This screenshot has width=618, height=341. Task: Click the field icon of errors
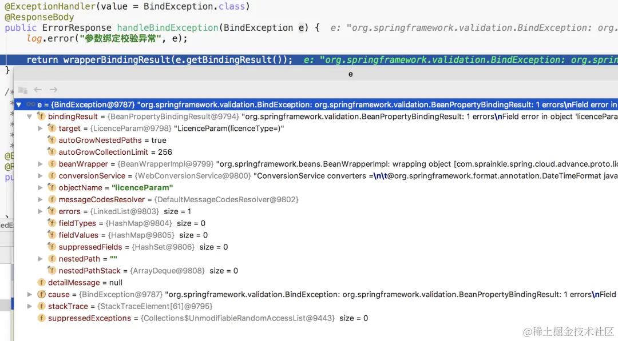tap(51, 211)
